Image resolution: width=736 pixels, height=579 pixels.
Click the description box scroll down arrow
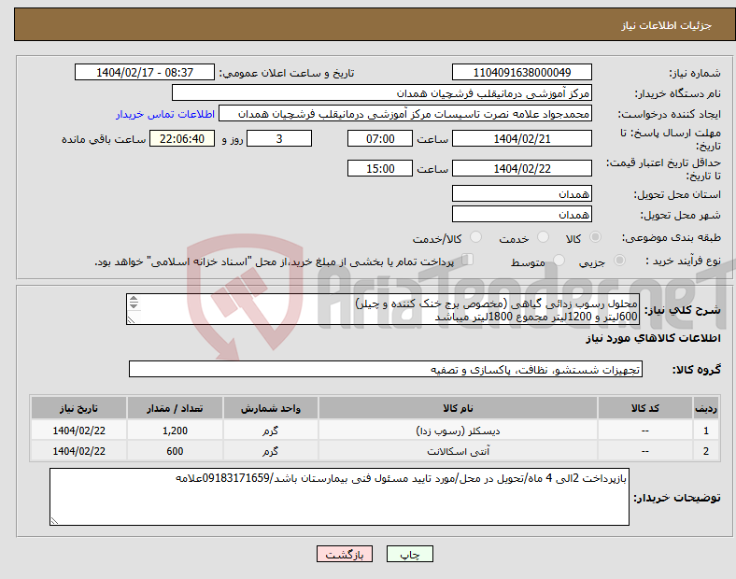134,306
